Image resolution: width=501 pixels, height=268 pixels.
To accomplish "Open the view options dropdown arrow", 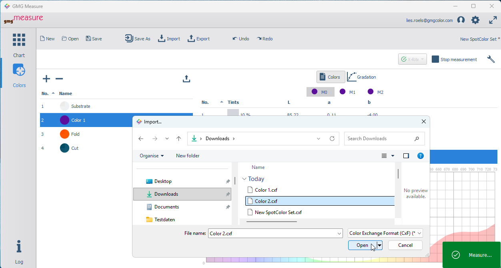I will point(393,156).
